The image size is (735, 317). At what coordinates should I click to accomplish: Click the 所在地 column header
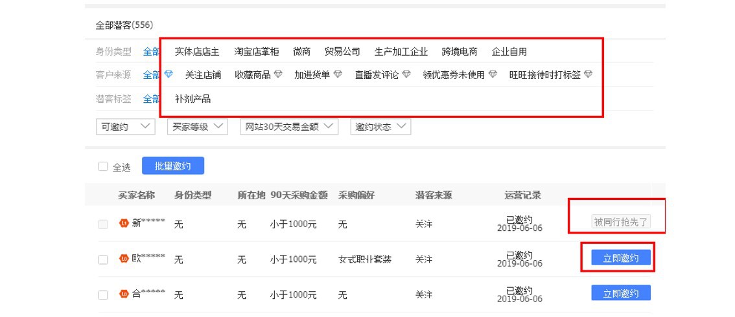(x=251, y=195)
